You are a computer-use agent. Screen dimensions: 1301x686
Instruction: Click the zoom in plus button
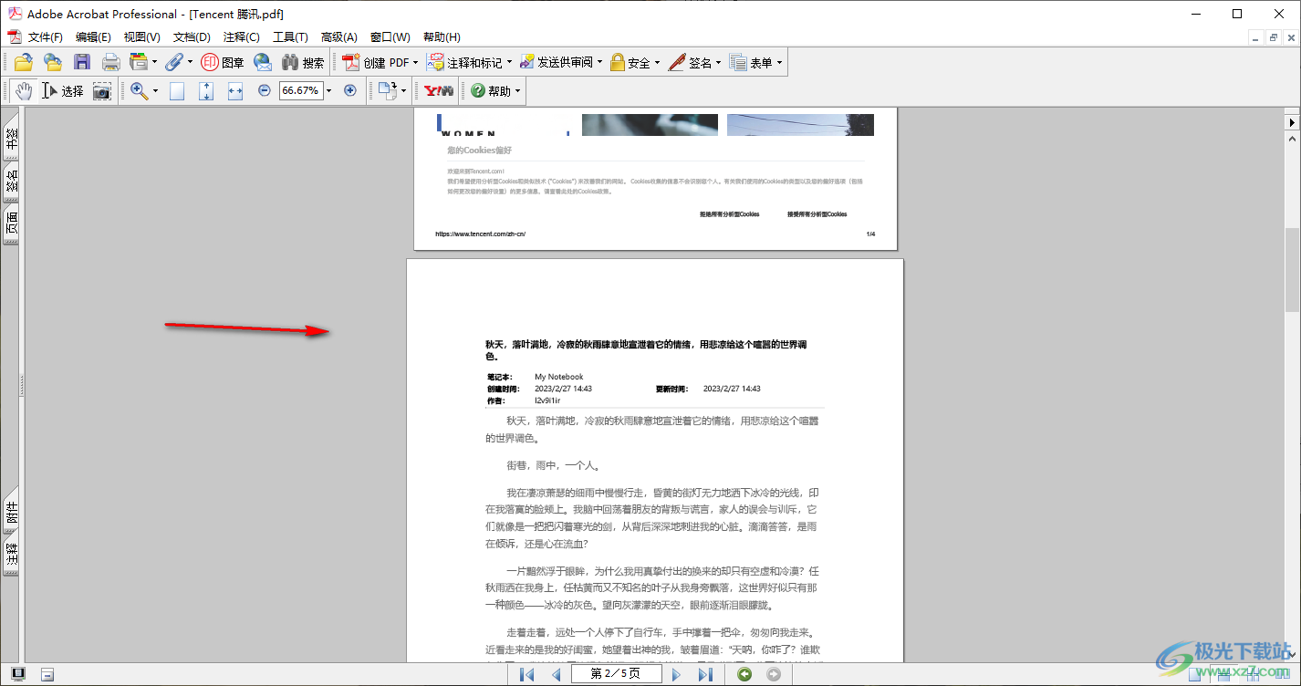click(x=349, y=90)
